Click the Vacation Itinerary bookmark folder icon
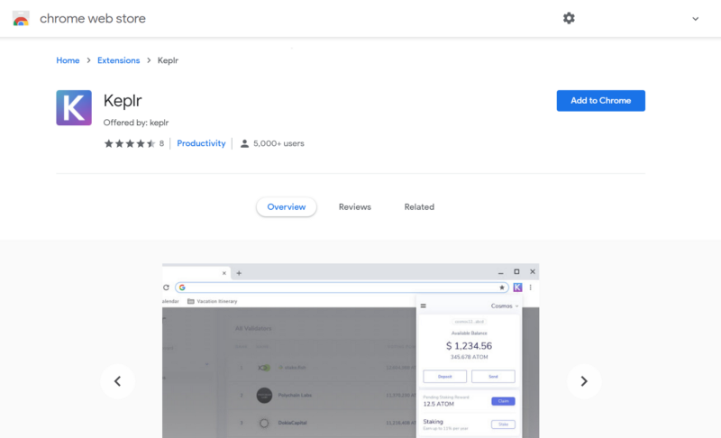 [x=191, y=301]
